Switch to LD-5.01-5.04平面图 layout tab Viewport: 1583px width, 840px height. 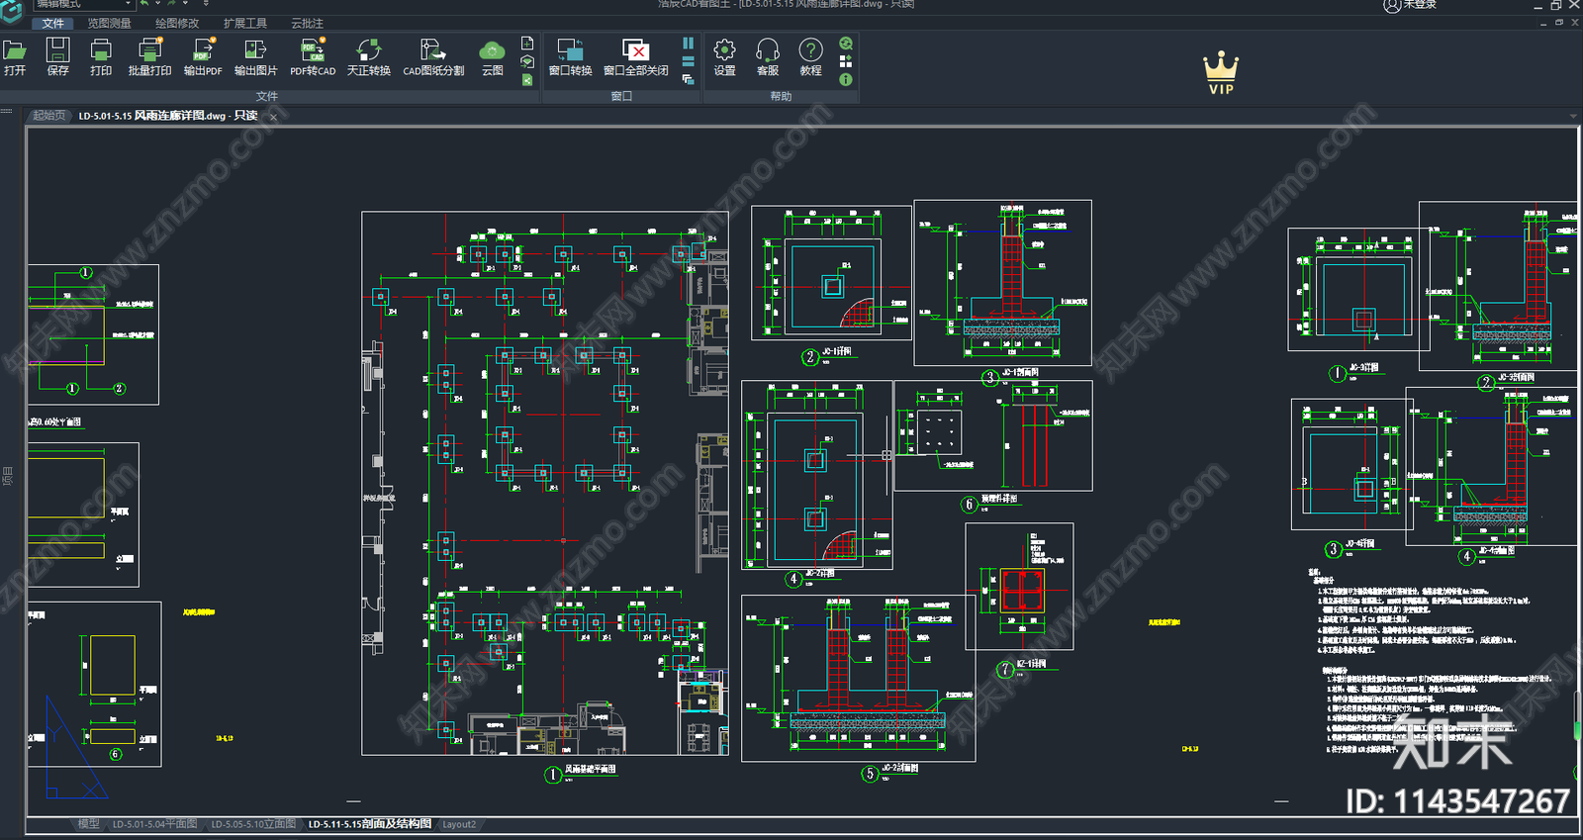click(154, 824)
